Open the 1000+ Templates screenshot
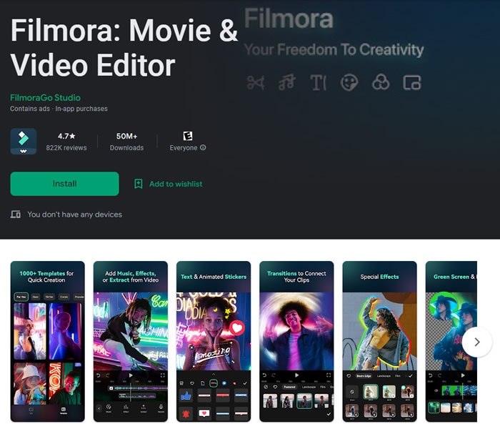The image size is (500, 434). 48,342
